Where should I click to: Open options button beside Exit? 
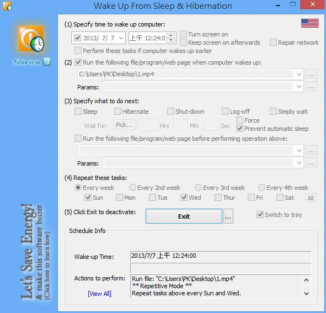(228, 216)
